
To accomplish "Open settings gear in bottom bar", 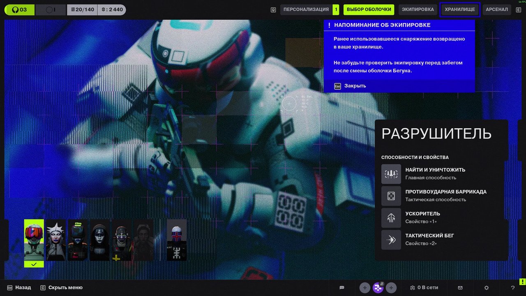I will click(x=487, y=288).
